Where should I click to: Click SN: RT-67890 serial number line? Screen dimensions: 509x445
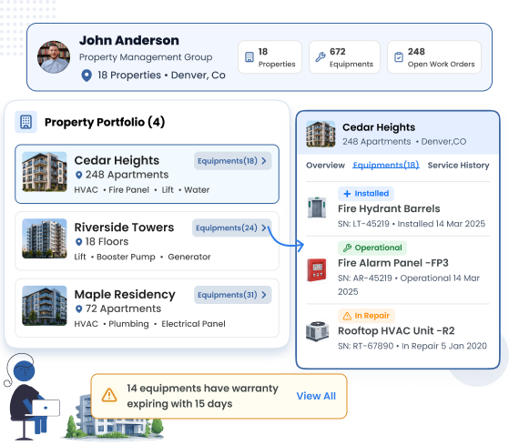(x=412, y=346)
